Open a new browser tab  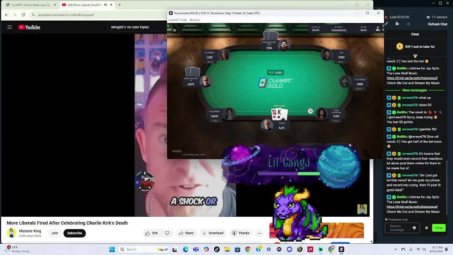pos(120,5)
